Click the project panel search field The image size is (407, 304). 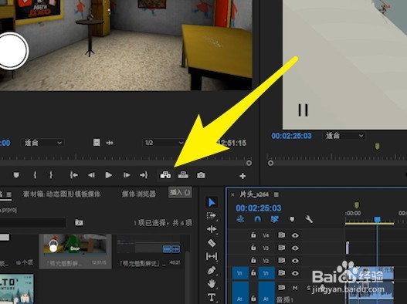pyautogui.click(x=32, y=222)
